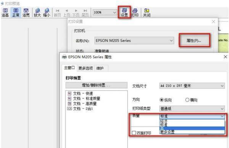Select the 横向 landscape radio button
Screen dimensions: 229x148
[x=187, y=100]
